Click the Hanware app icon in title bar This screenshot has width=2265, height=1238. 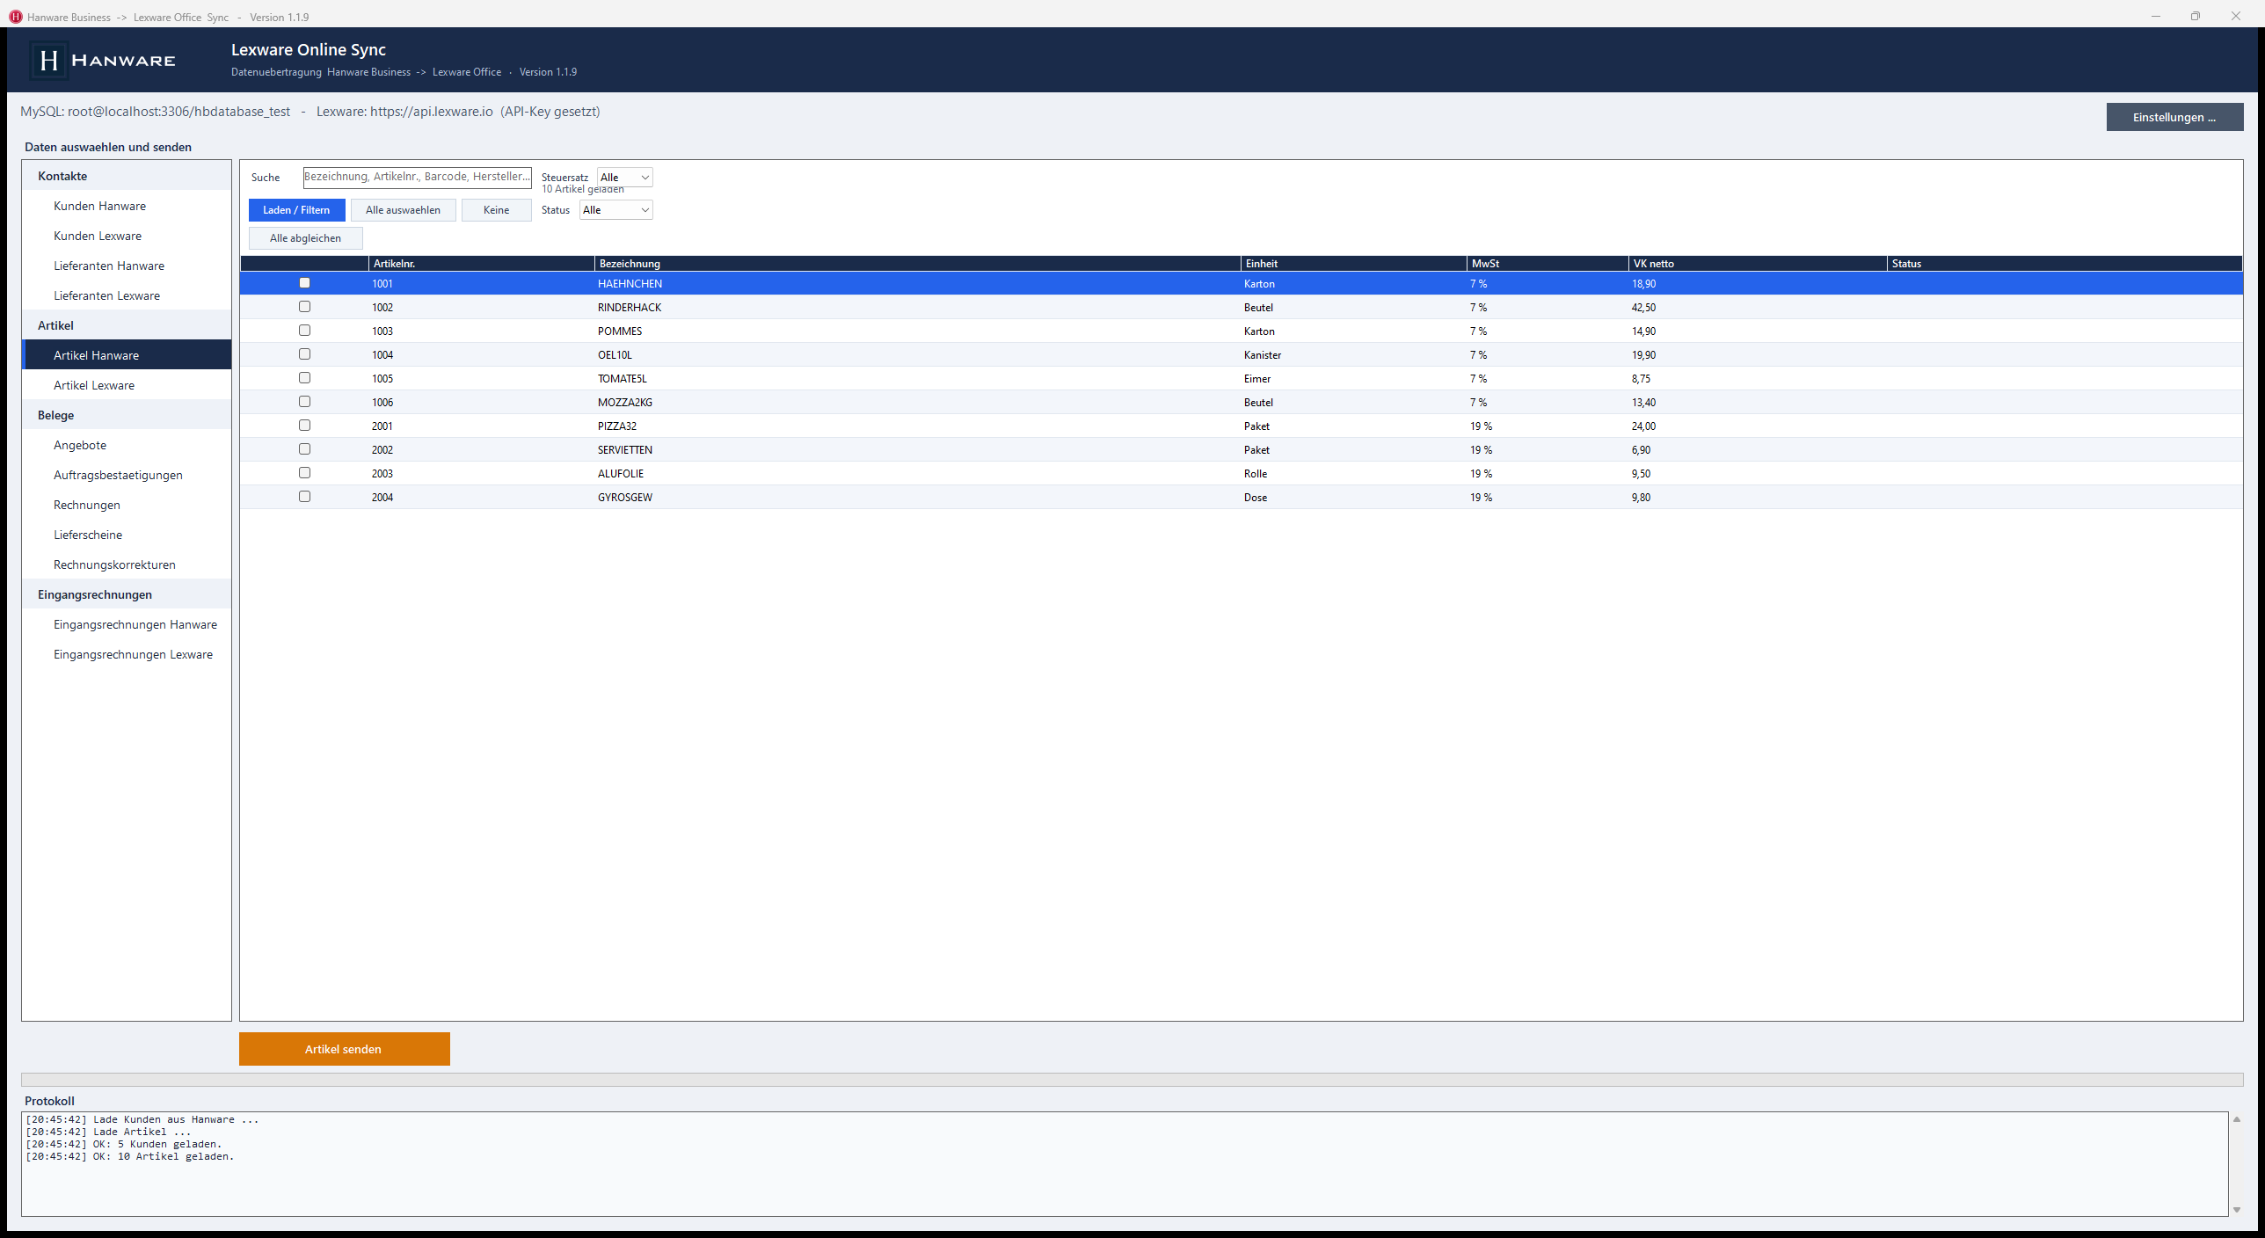point(15,17)
